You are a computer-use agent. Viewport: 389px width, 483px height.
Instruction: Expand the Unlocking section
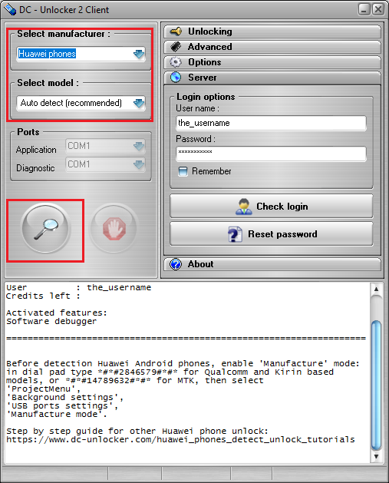[272, 31]
